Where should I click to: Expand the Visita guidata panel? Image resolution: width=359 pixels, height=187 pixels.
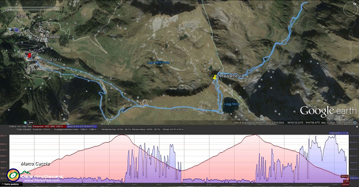[x=11, y=184]
